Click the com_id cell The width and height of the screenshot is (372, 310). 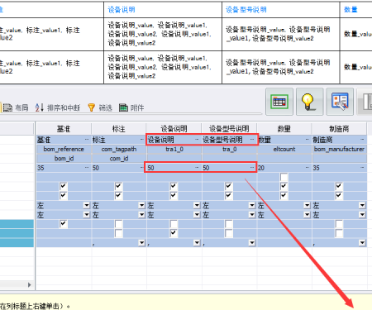click(119, 159)
